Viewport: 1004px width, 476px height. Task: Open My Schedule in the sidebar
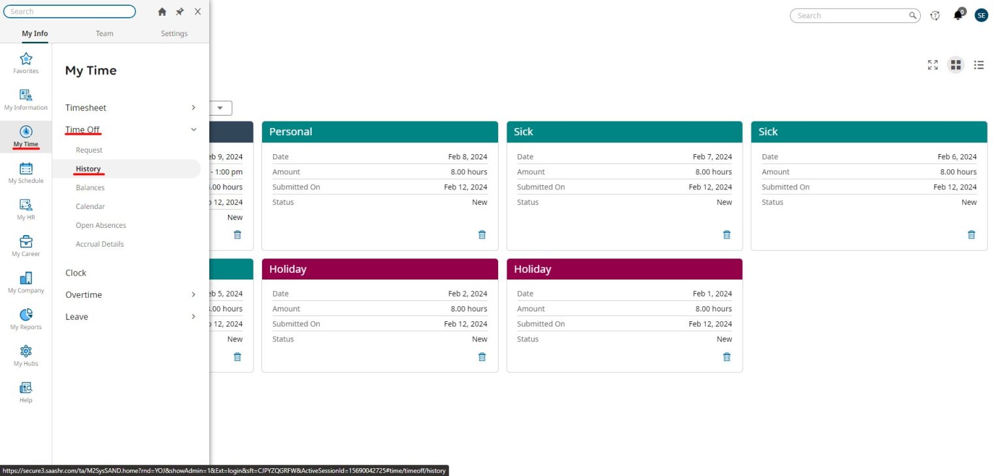(25, 172)
